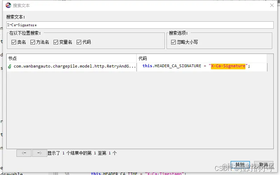Go to previous results page arrow
The image size is (280, 175).
coord(24,153)
